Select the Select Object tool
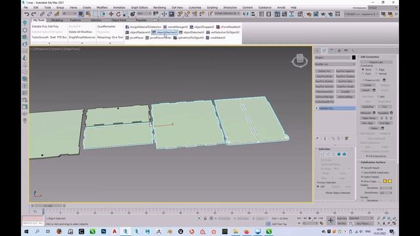Image resolution: width=420 pixels, height=236 pixels. tap(81, 14)
